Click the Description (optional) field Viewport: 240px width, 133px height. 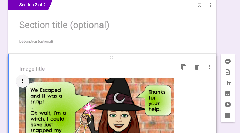(x=36, y=41)
